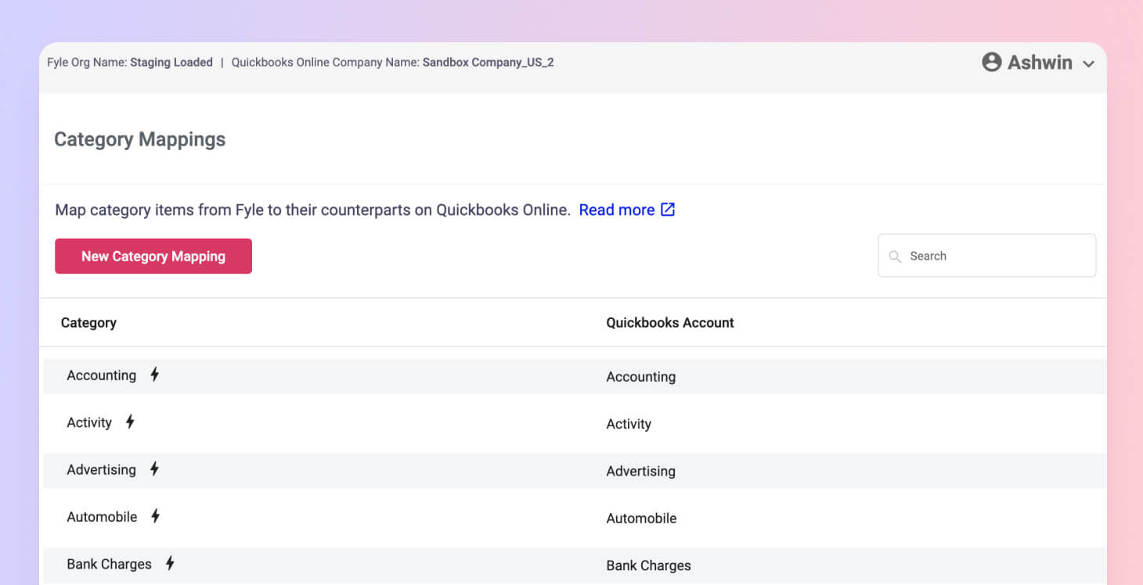Click the Accounting Quickbooks account cell
Image resolution: width=1143 pixels, height=585 pixels.
[x=640, y=376]
